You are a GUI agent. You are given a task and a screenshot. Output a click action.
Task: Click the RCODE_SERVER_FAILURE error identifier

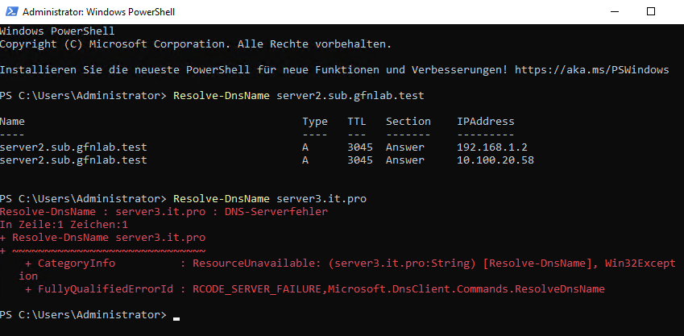[257, 288]
